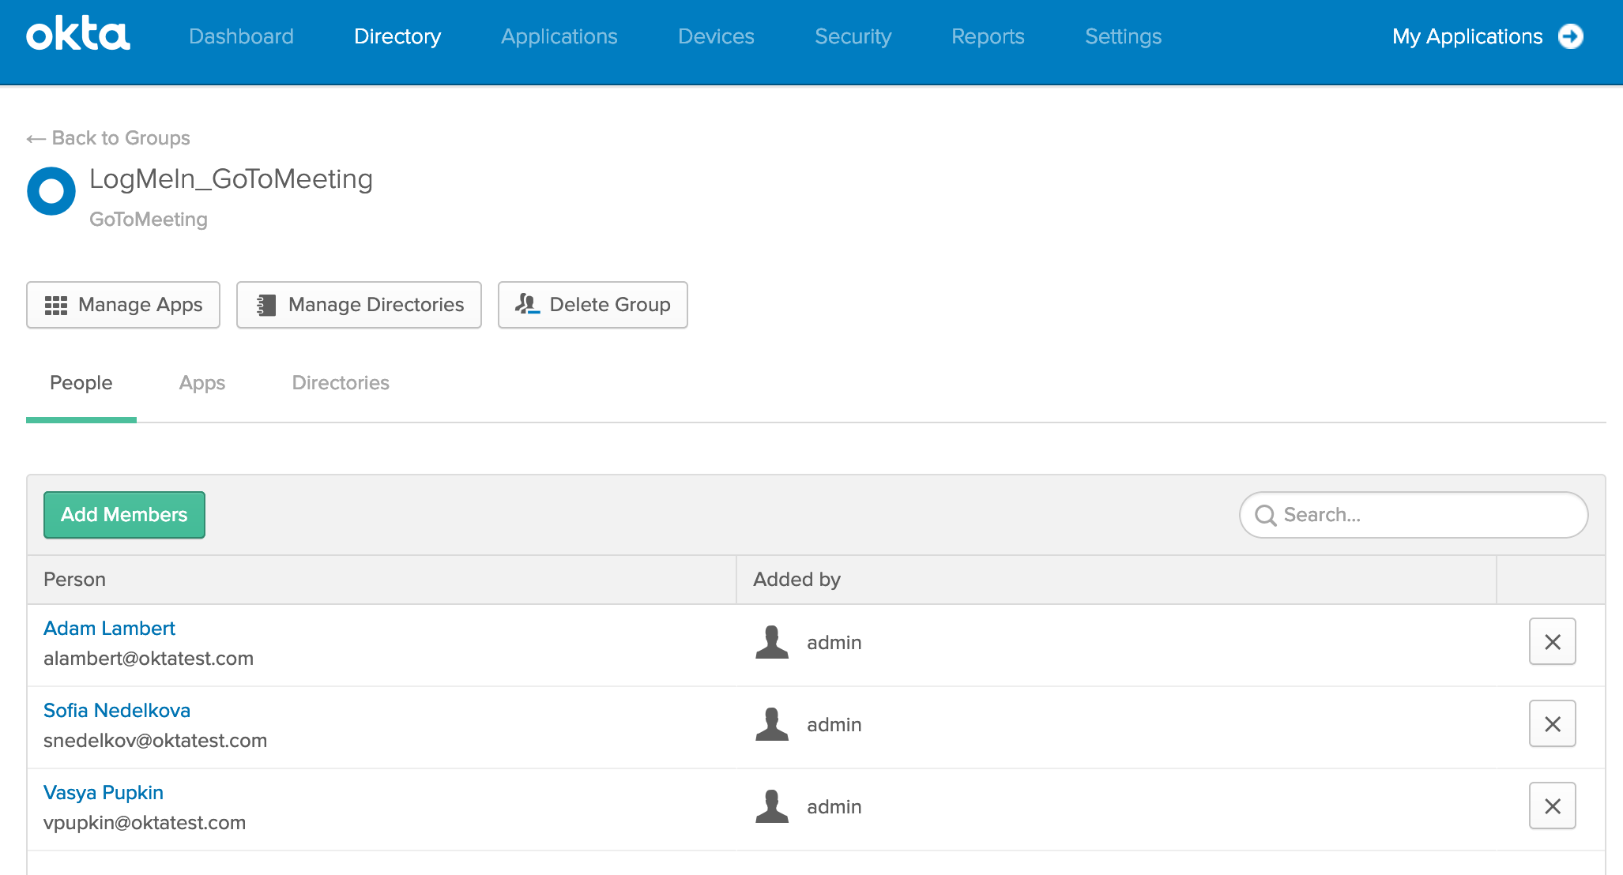Focus the member Search field

[x=1414, y=515]
